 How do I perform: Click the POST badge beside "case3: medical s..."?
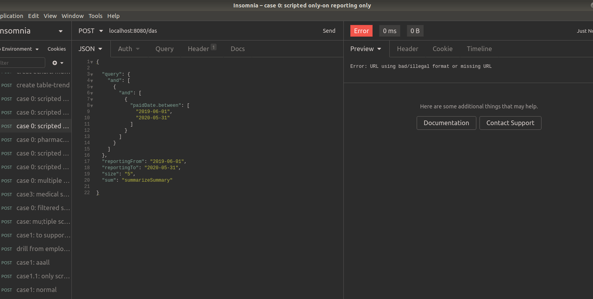[7, 195]
